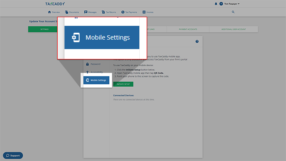Open the Messages section
Viewport: 286px width, 161px height.
click(90, 12)
